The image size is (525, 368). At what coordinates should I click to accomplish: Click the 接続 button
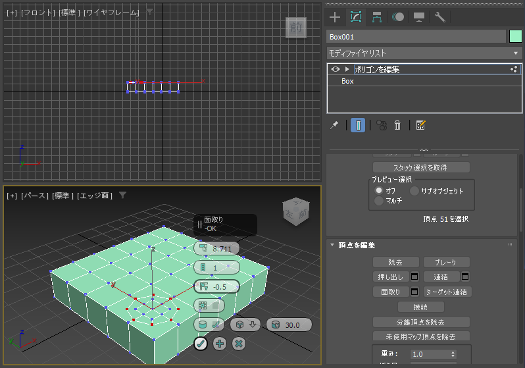tap(421, 307)
